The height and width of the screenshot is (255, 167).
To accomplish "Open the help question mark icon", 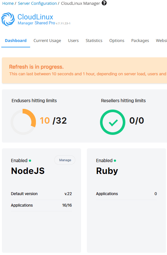I will click(x=104, y=3).
